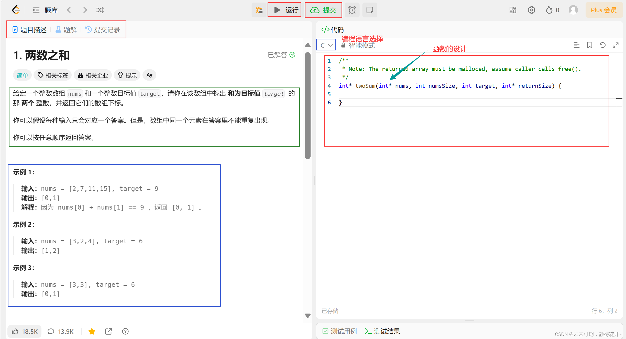Switch to the 提交记录 tab
The height and width of the screenshot is (339, 626).
click(x=103, y=30)
